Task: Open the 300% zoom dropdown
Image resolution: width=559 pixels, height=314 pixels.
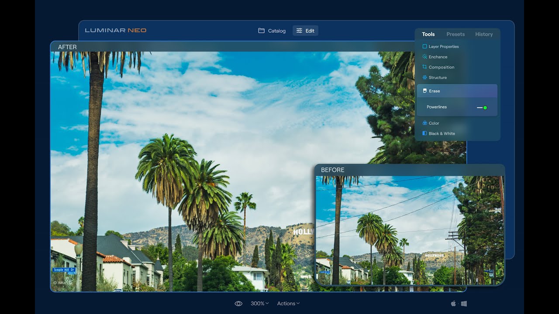Action: pos(259,304)
